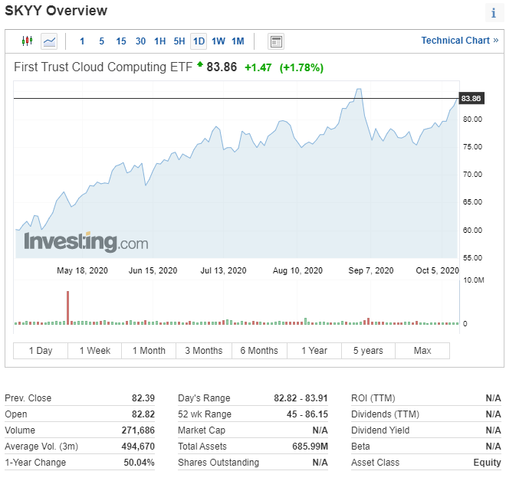This screenshot has width=506, height=481.
Task: Click the tall red volume bar
Action: (67, 308)
